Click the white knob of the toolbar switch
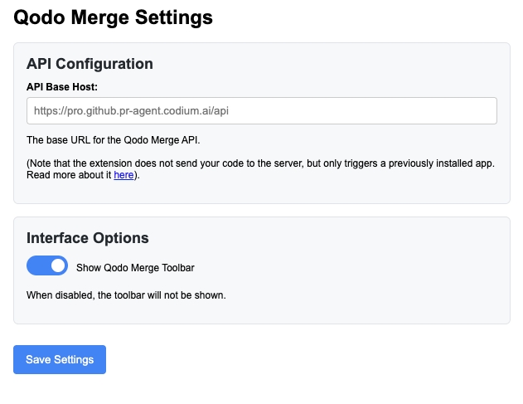 [x=57, y=265]
